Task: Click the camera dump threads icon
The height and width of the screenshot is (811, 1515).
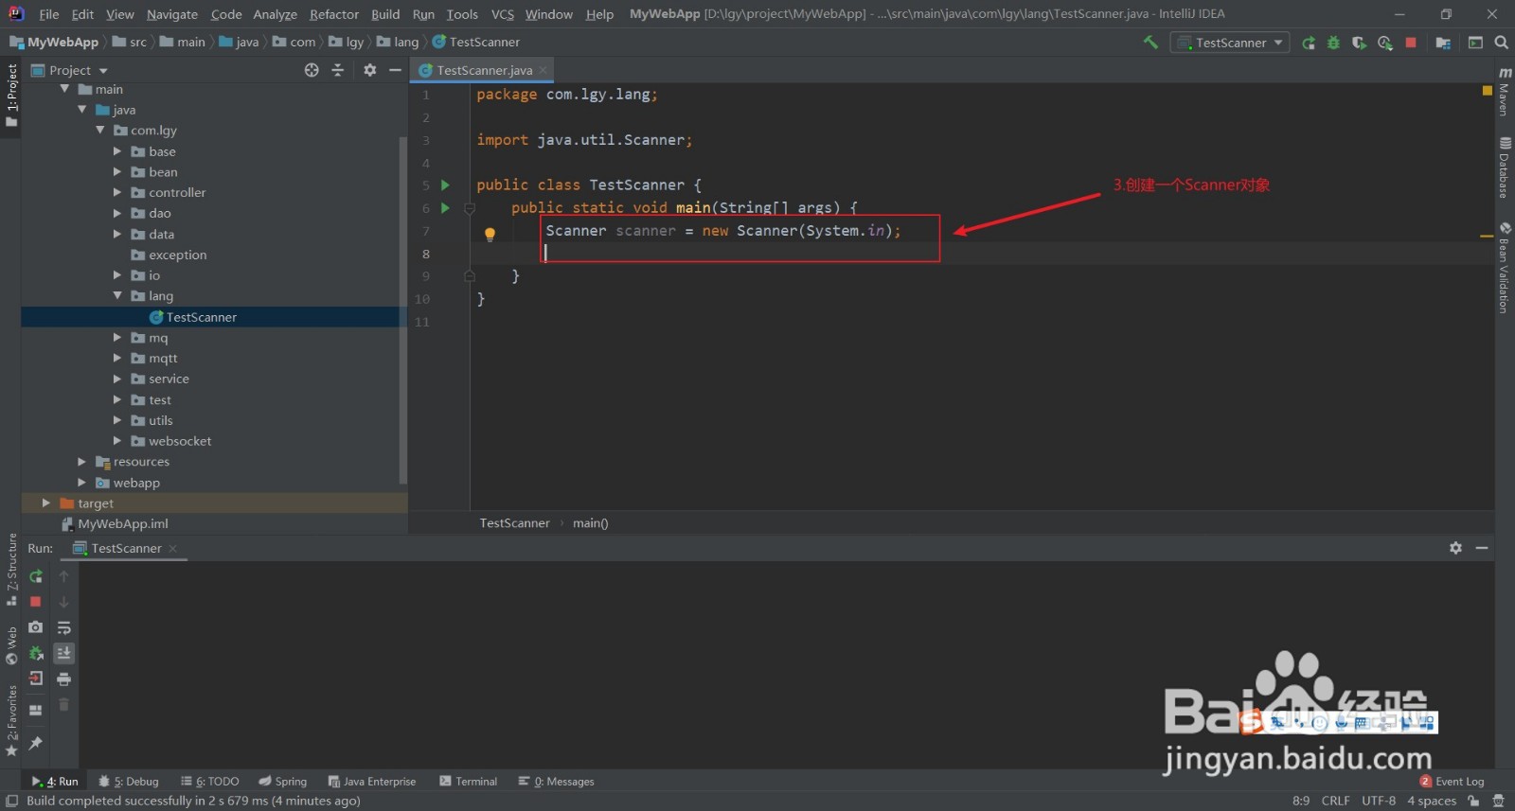Action: point(36,627)
